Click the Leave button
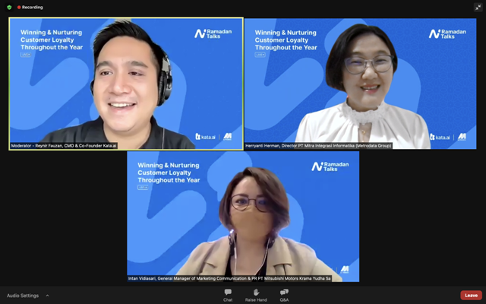486x304 pixels. click(x=471, y=295)
